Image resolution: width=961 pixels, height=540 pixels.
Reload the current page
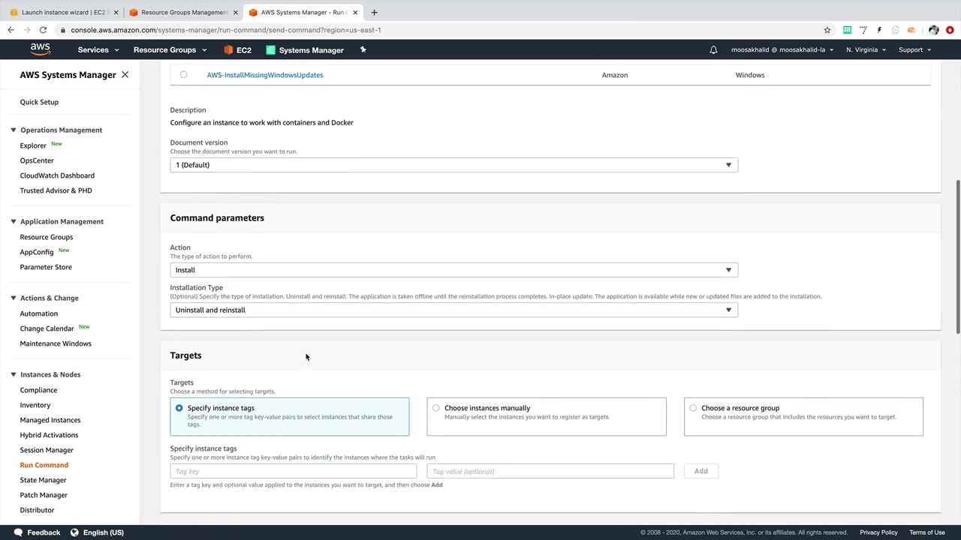point(43,30)
